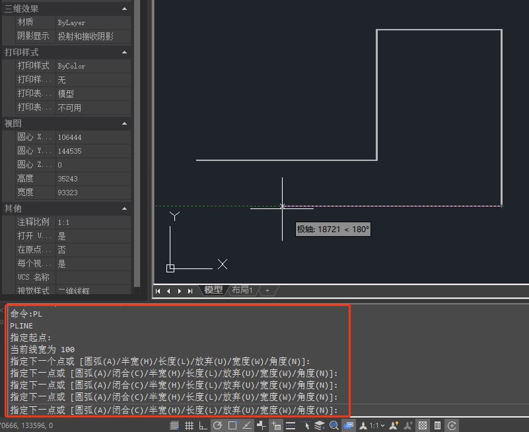This screenshot has height=432, width=529.
Task: Click 注释比例 1:1 value
Action: pyautogui.click(x=93, y=222)
